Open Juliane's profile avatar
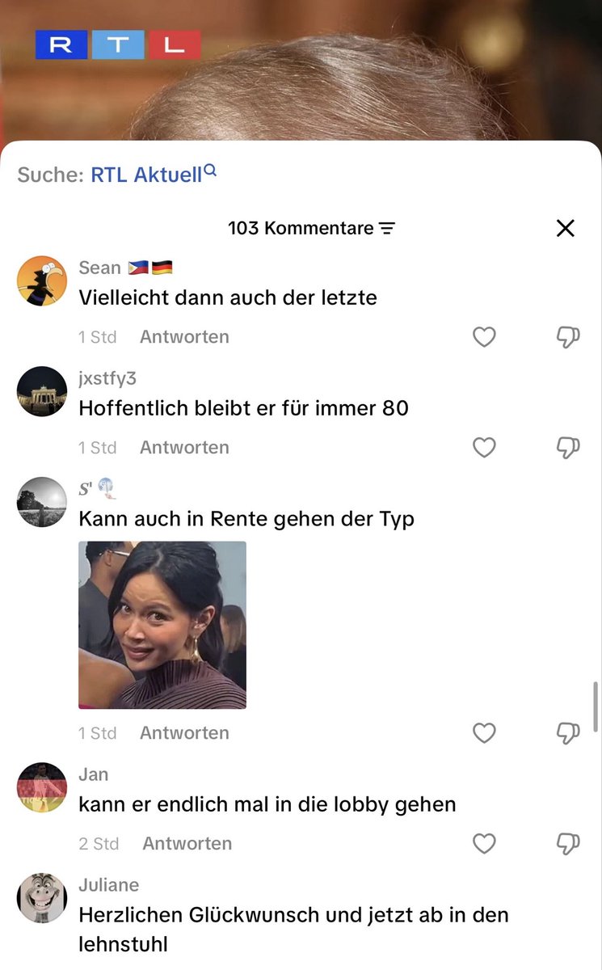 point(42,898)
